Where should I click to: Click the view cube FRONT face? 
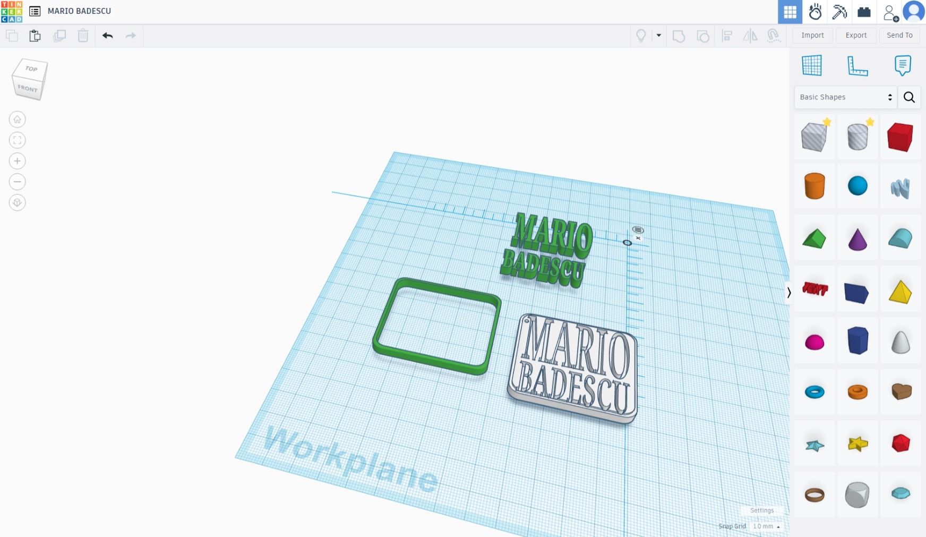tap(27, 88)
